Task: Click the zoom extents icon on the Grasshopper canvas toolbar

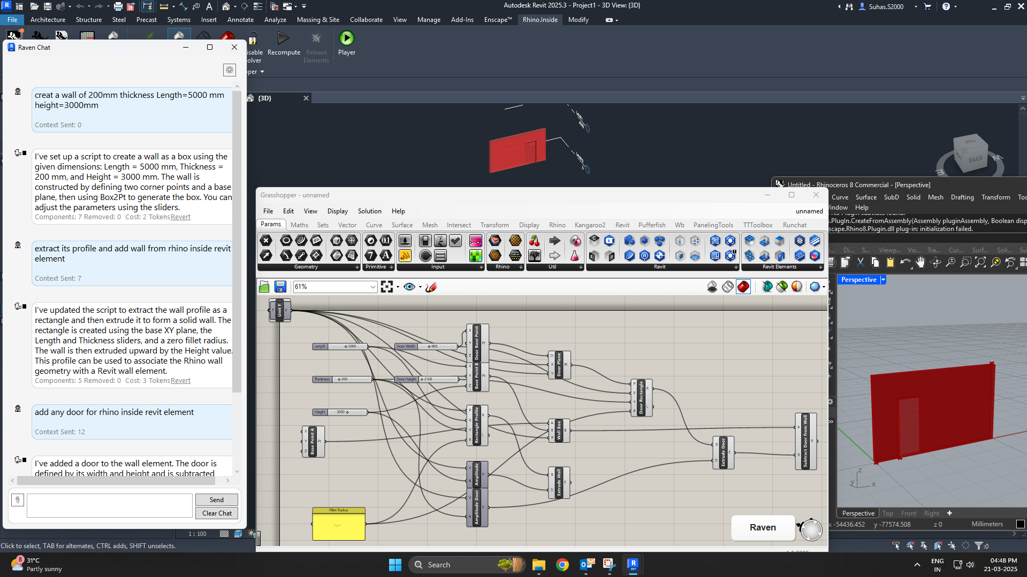Action: tap(387, 287)
